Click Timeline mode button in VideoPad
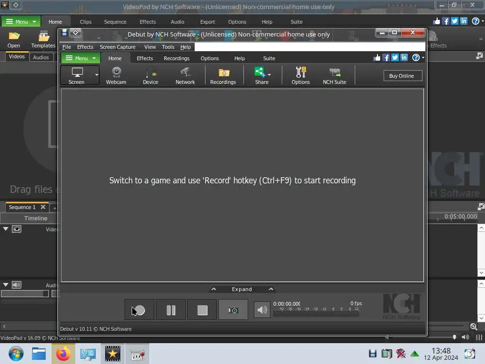 click(x=36, y=218)
